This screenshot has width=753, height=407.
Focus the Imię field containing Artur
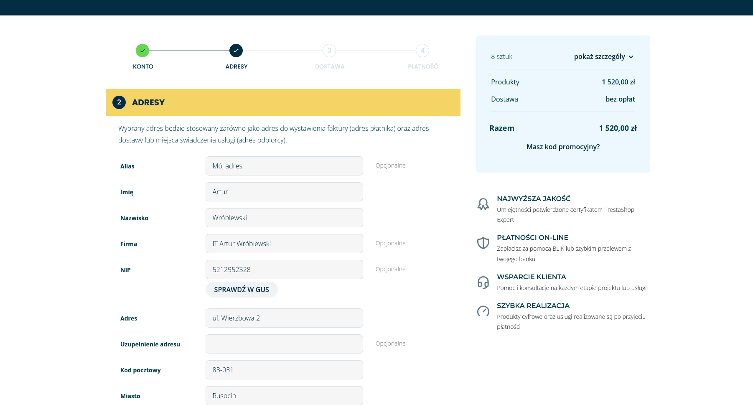click(284, 192)
